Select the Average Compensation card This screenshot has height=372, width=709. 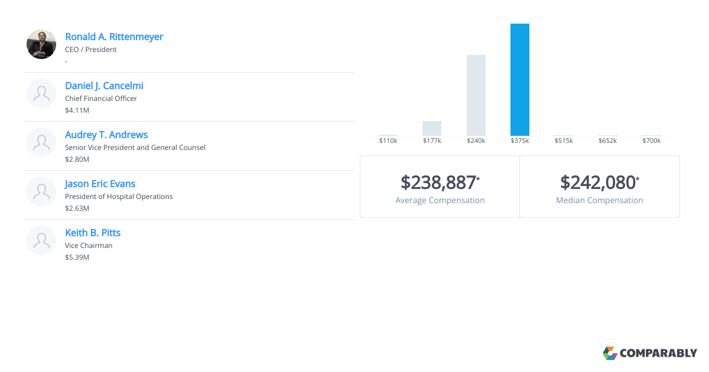(x=440, y=187)
